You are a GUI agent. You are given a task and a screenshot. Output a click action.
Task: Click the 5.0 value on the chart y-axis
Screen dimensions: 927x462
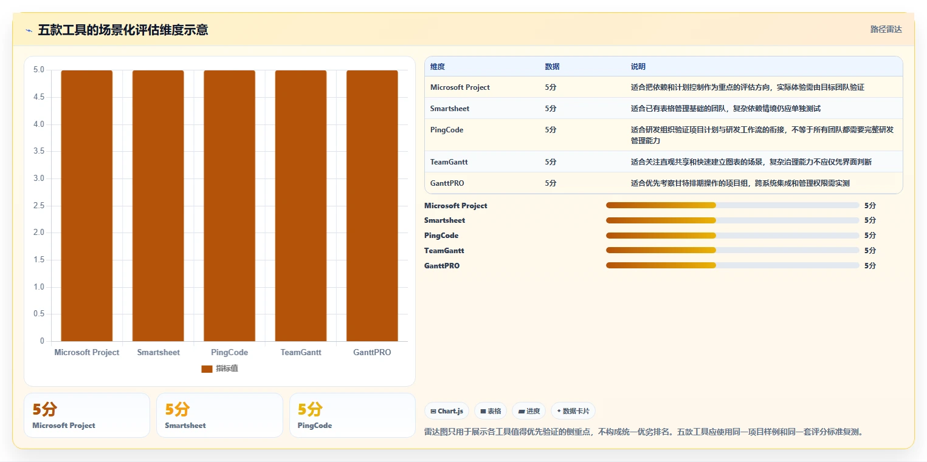pos(39,70)
